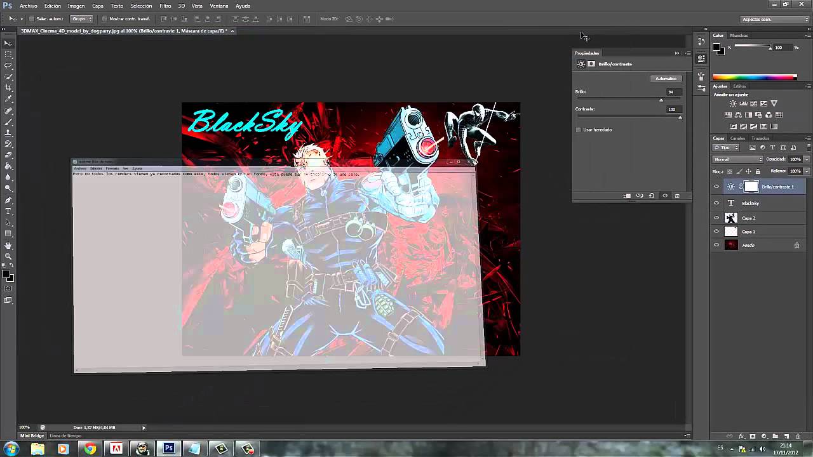
Task: Select the Eyedropper tool
Action: (8, 99)
